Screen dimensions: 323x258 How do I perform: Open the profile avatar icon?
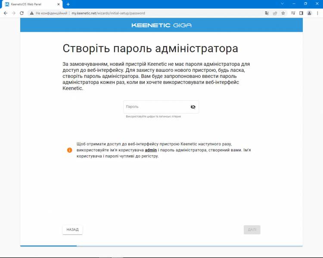pyautogui.click(x=309, y=13)
